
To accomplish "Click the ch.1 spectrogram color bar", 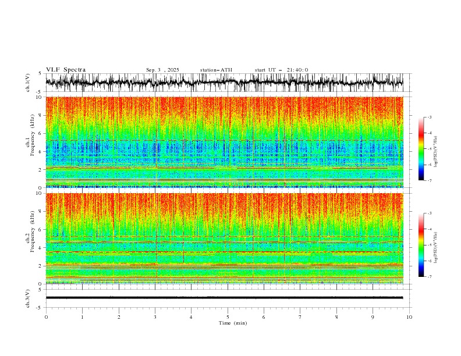I will [421, 149].
